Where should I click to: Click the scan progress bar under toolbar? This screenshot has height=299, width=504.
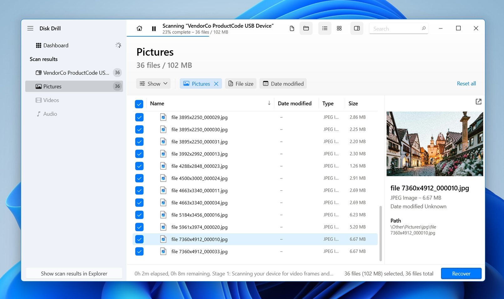click(168, 36)
